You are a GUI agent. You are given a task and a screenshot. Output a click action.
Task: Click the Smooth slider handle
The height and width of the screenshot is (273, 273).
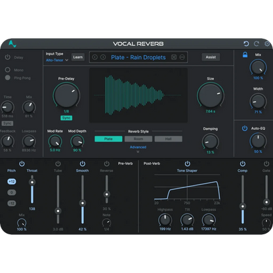(x=83, y=203)
